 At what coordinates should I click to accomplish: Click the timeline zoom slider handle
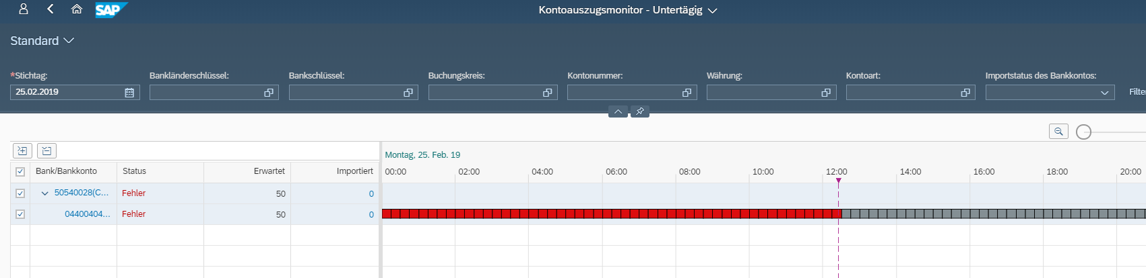1083,132
